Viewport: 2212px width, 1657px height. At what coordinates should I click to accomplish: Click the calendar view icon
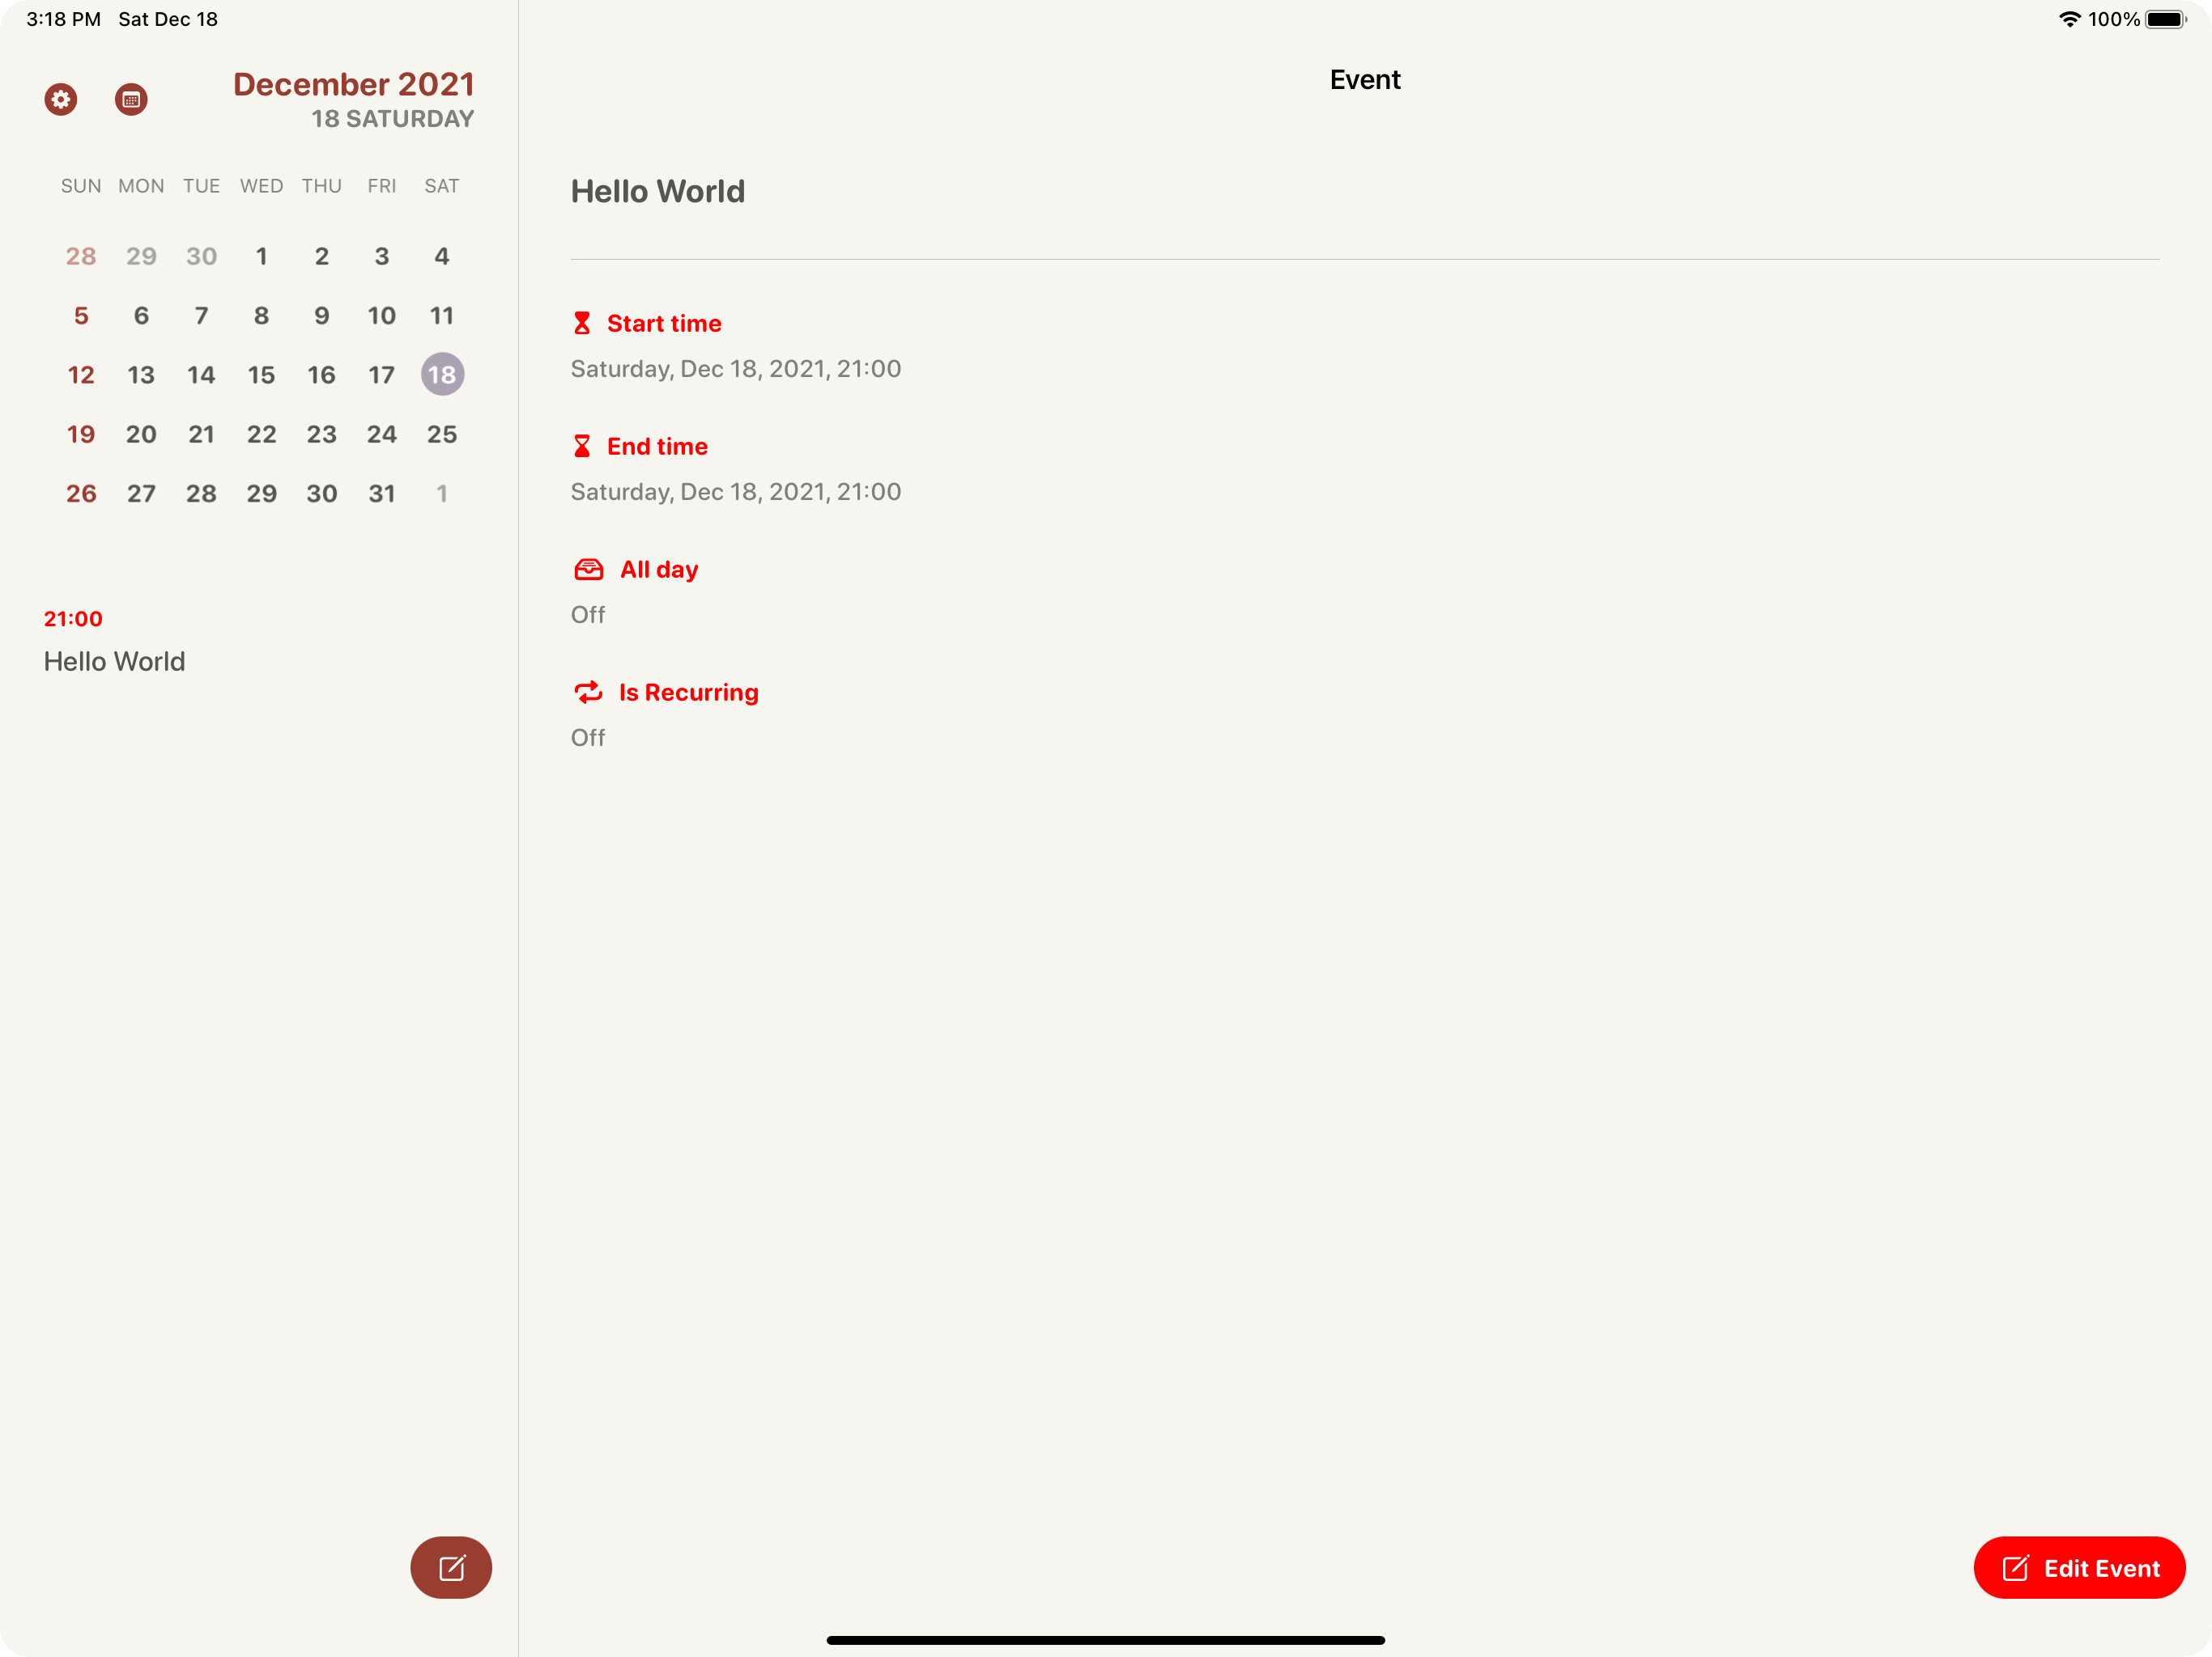[x=131, y=99]
